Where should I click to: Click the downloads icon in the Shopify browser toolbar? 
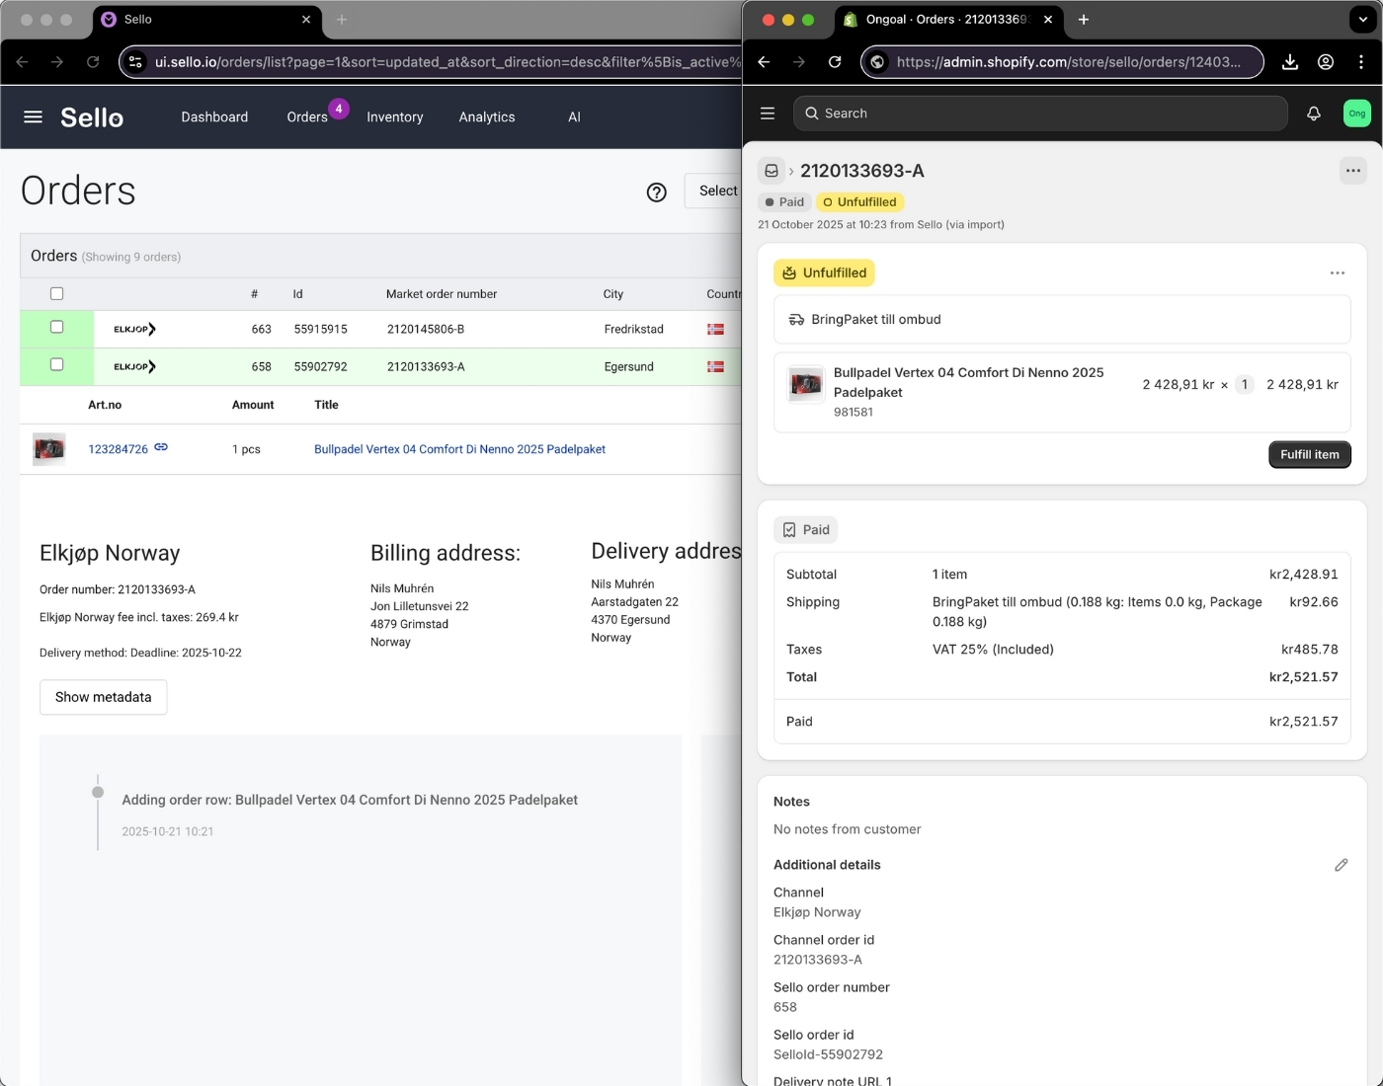point(1289,61)
